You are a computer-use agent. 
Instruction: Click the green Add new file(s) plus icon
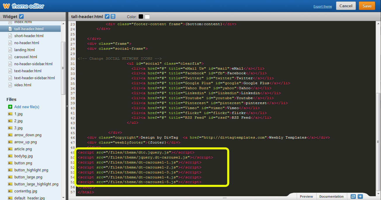coord(10,107)
